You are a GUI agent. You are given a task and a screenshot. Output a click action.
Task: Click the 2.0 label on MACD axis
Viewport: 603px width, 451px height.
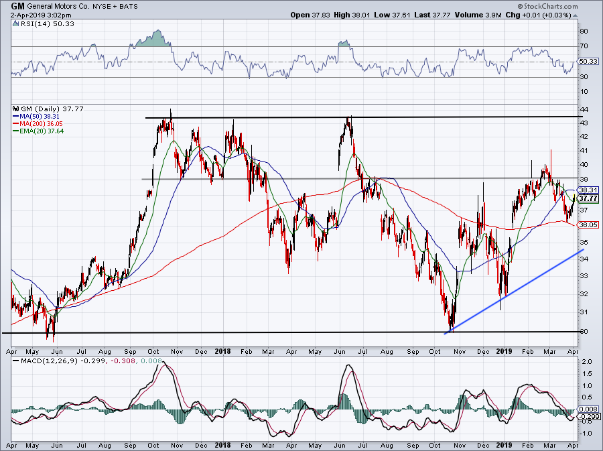click(x=586, y=362)
